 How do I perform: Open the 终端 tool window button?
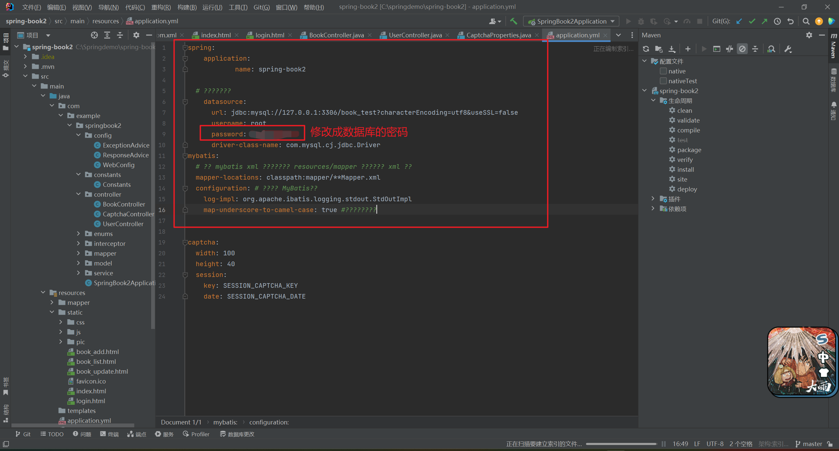109,434
